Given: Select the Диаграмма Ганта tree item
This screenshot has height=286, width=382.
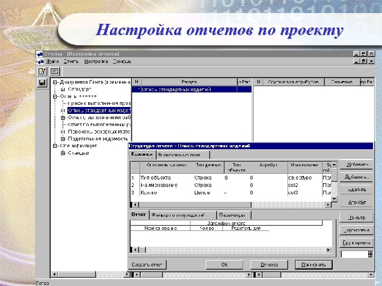Looking at the screenshot, I should click(95, 82).
